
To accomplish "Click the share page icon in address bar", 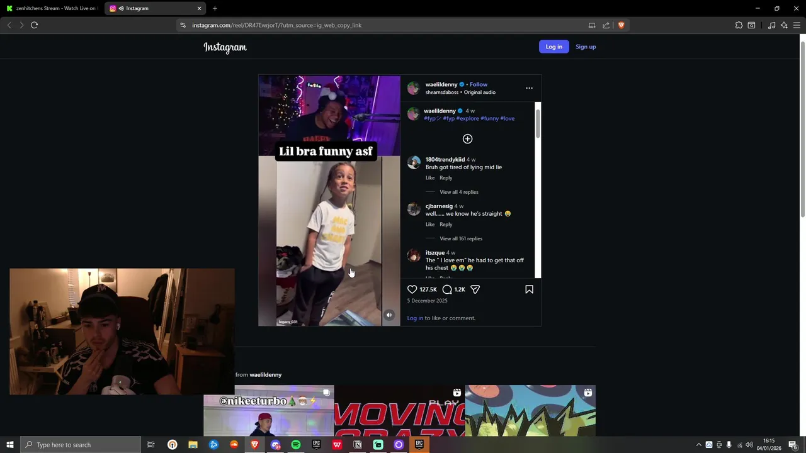I will [x=606, y=25].
